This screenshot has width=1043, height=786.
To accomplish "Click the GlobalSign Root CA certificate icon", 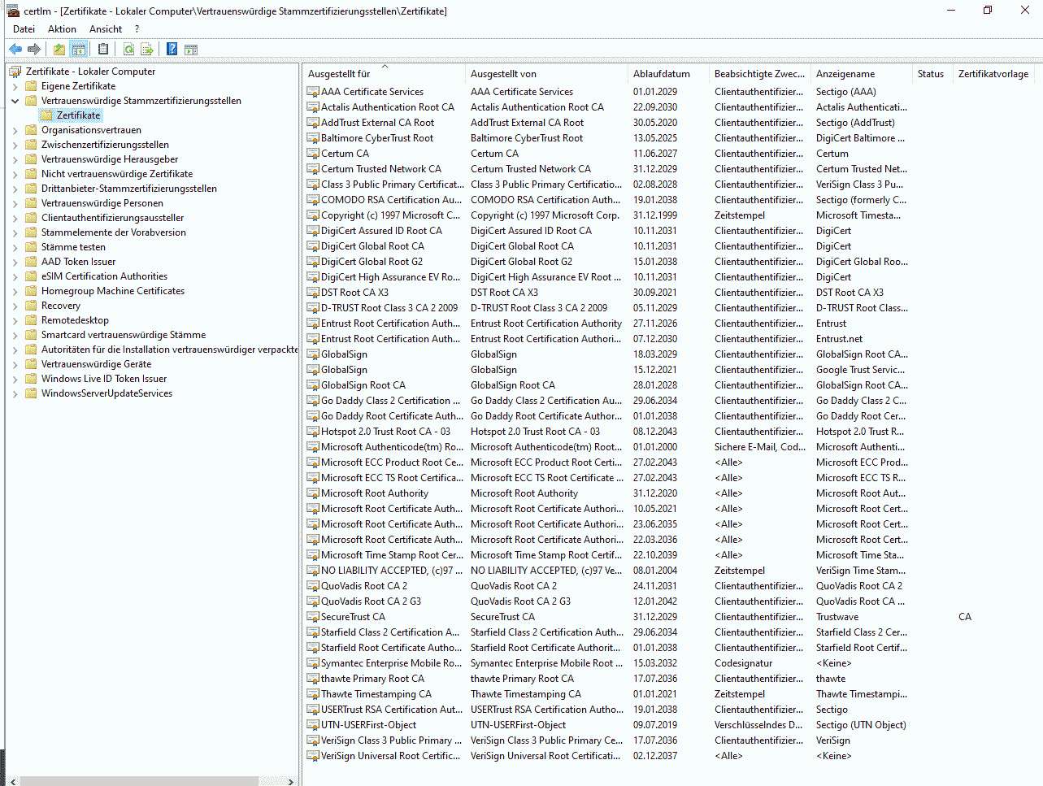I will (x=313, y=385).
